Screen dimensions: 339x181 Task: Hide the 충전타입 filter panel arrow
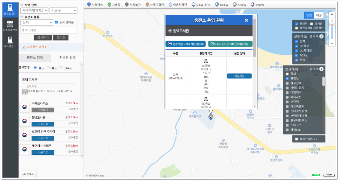click(321, 36)
